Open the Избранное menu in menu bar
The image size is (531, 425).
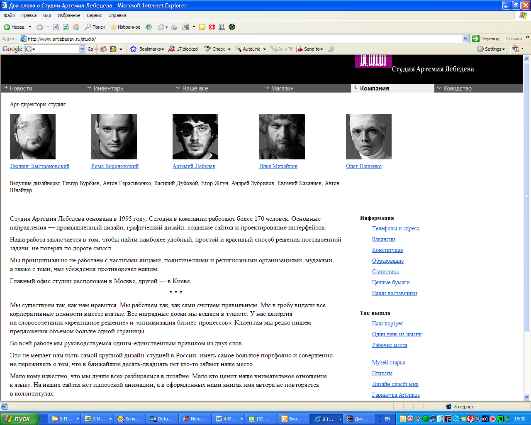pyautogui.click(x=69, y=15)
